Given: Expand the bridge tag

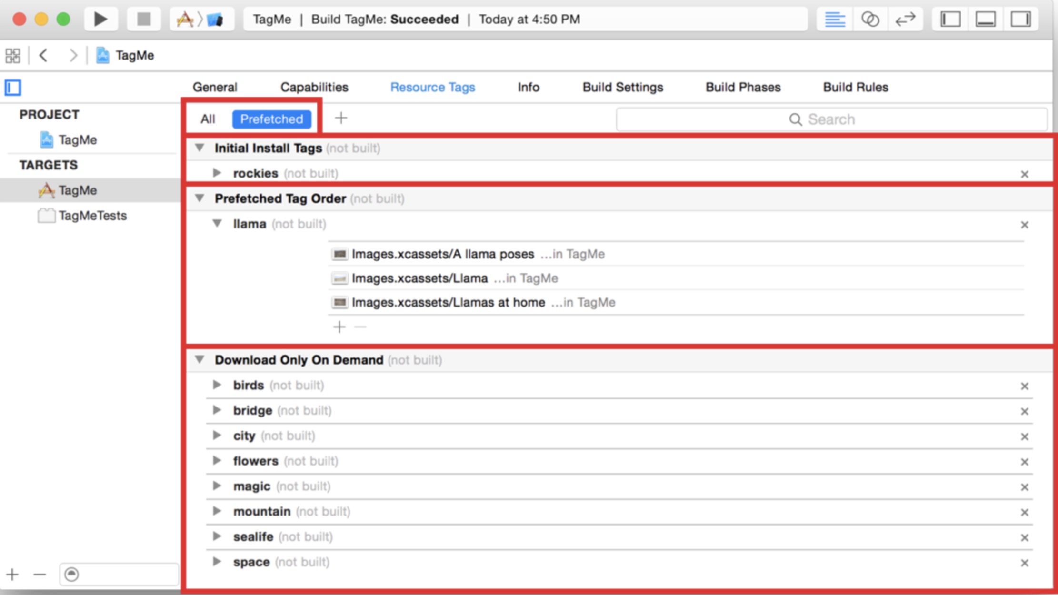Looking at the screenshot, I should [217, 410].
